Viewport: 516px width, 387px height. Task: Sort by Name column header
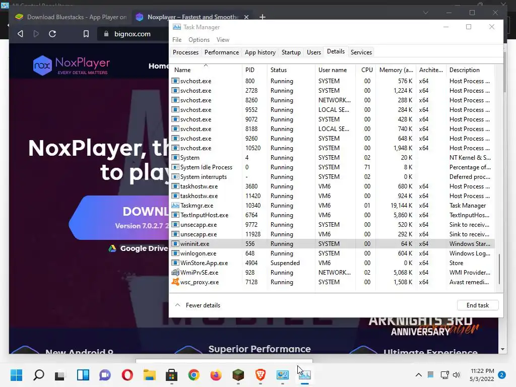pos(206,70)
